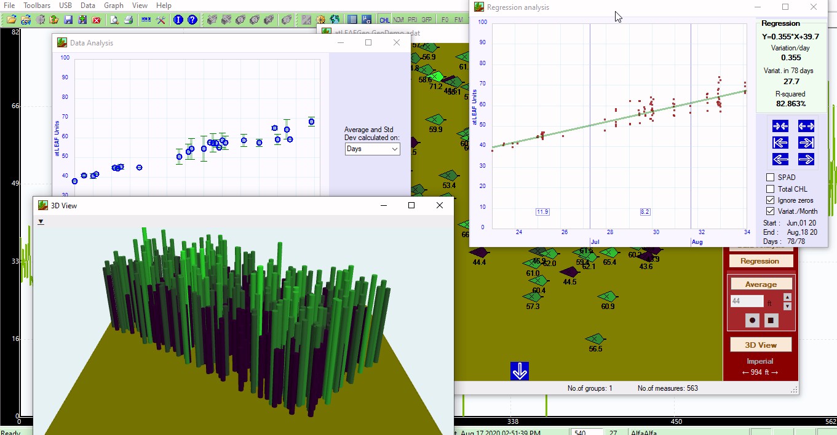Enable the SPAD checkbox

[x=770, y=178]
